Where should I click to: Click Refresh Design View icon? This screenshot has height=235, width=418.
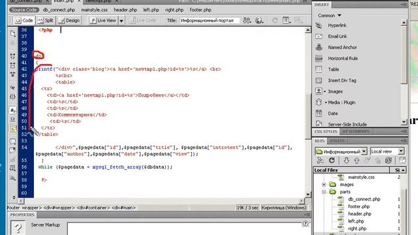click(x=275, y=20)
